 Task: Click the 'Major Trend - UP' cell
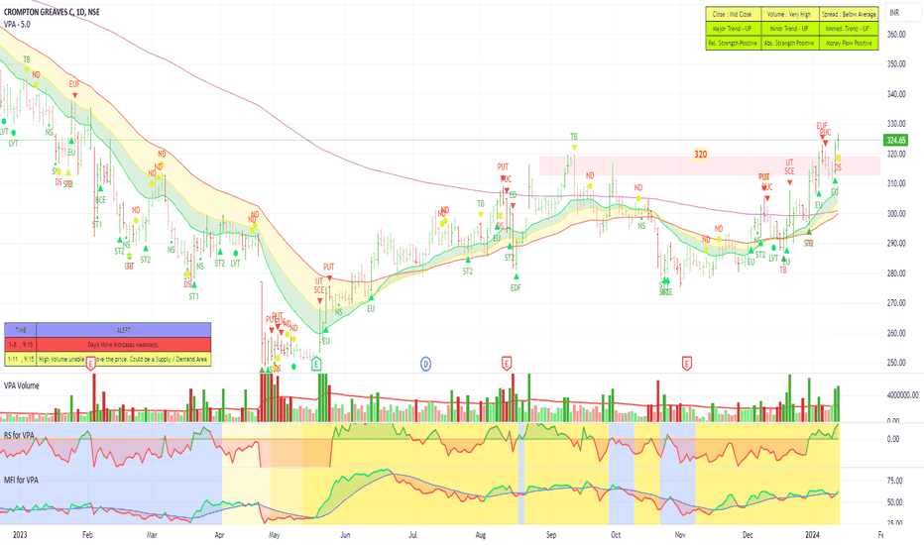[x=733, y=29]
